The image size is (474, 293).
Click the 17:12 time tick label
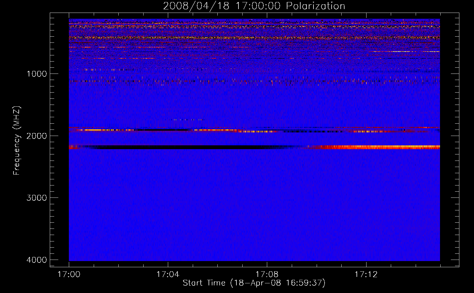[366, 274]
